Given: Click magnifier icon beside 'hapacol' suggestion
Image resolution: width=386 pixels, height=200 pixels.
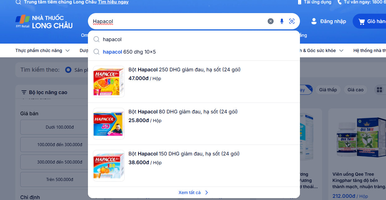Looking at the screenshot, I should point(97,39).
